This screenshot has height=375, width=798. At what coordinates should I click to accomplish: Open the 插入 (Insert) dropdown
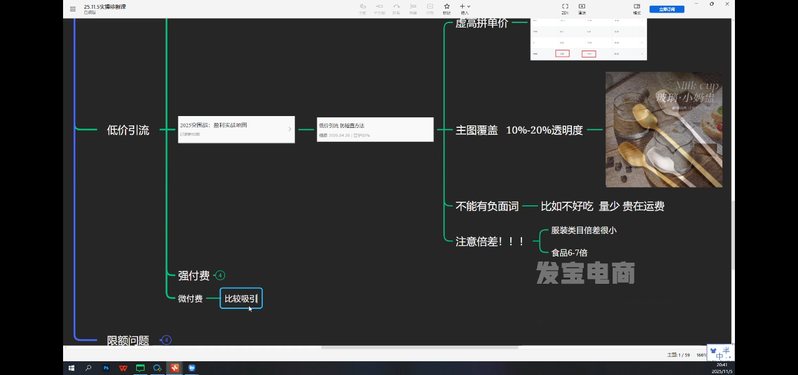pyautogui.click(x=465, y=8)
